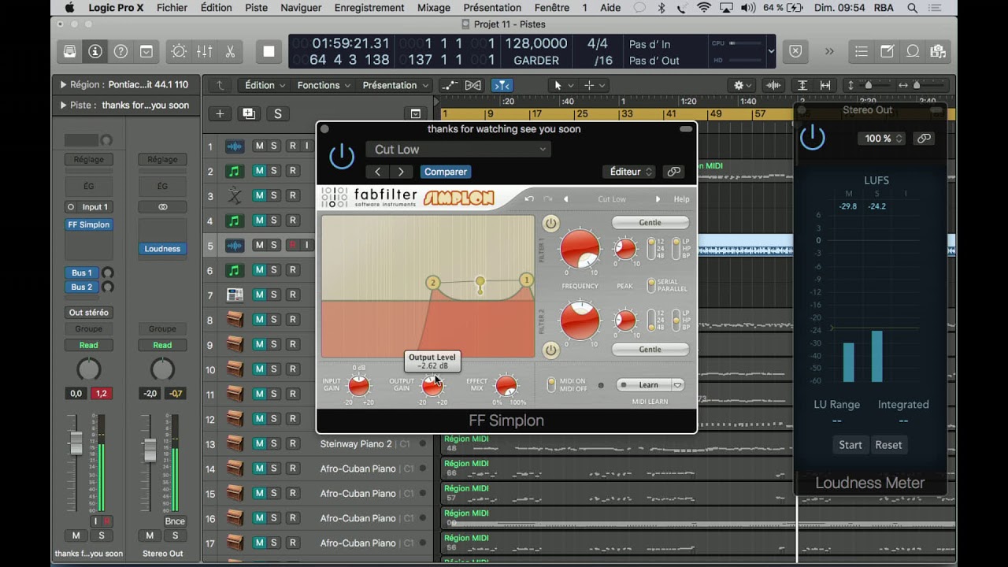
Task: Toggle Filter 2 power button
Action: tap(550, 350)
